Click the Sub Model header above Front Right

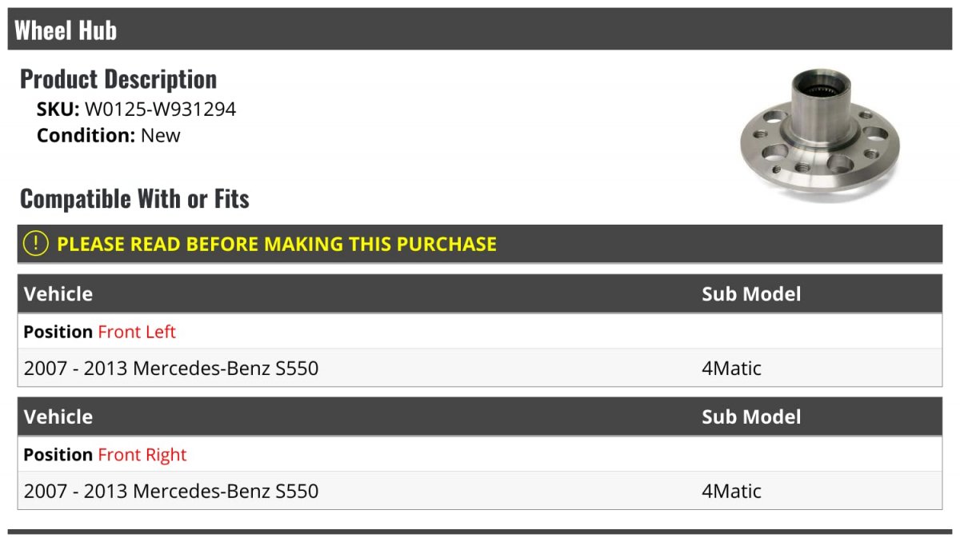click(x=751, y=416)
